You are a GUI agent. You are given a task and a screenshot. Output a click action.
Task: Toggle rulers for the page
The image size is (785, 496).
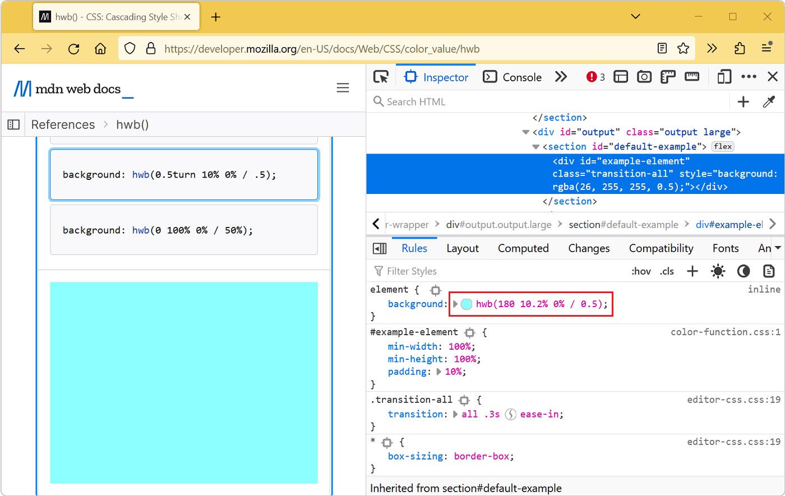(668, 77)
